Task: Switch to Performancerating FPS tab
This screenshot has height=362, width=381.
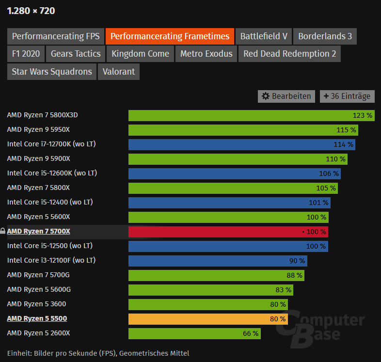Action: 56,36
